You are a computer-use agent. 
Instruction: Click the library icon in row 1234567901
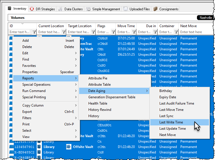[x=39, y=147]
